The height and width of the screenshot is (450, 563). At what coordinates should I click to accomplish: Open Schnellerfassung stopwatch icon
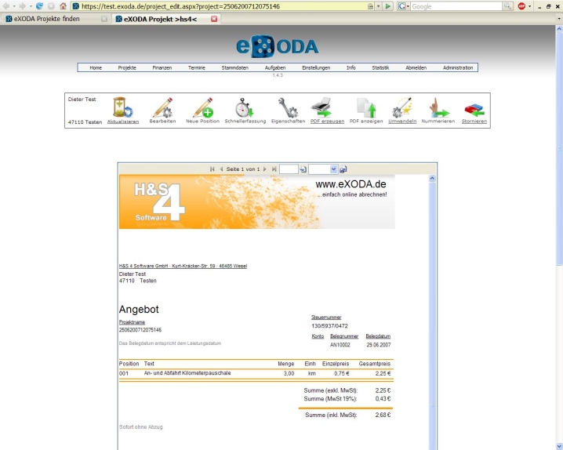(244, 107)
